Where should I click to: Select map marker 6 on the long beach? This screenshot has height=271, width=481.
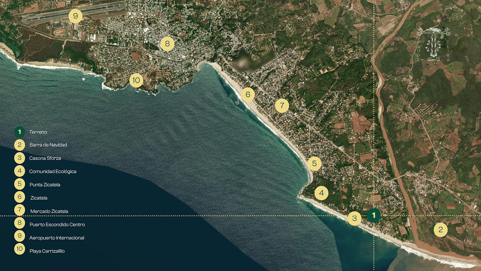click(248, 95)
